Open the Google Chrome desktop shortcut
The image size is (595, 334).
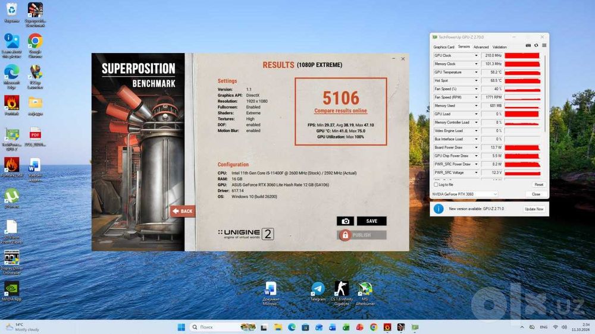[35, 46]
